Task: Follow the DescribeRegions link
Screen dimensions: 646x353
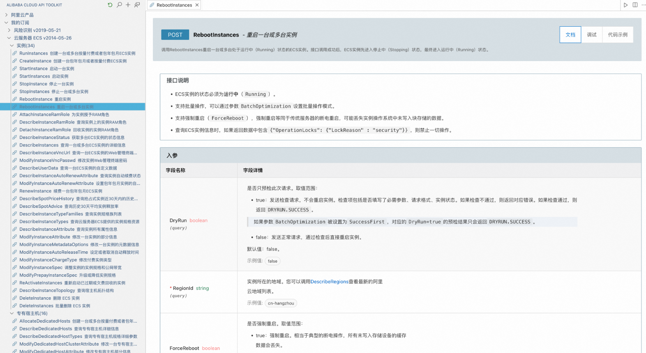Action: pyautogui.click(x=329, y=282)
